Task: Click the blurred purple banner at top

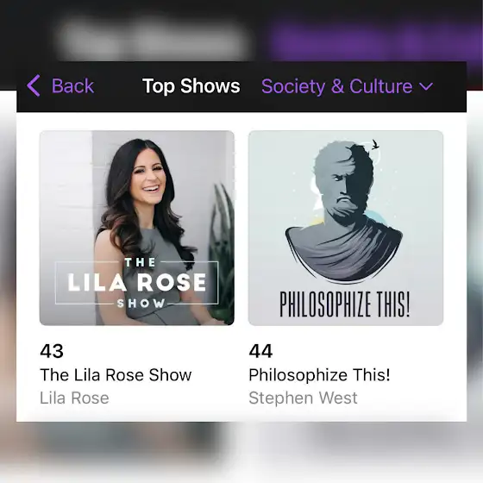Action: (x=374, y=41)
